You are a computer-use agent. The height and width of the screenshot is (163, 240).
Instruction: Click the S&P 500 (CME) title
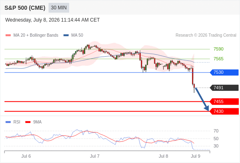click(25, 8)
